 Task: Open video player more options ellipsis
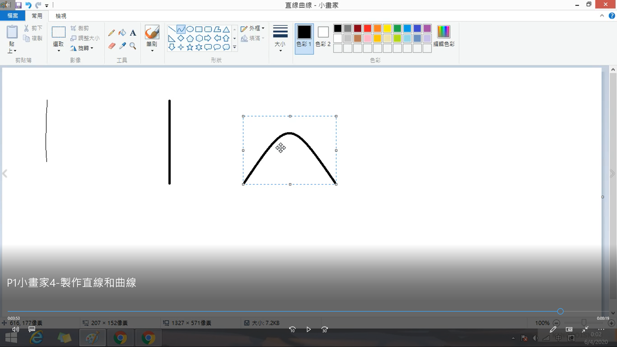pyautogui.click(x=601, y=329)
